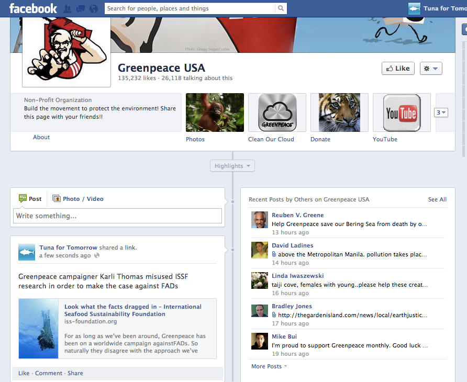
Task: Focus the people, places and things search field
Action: (190, 8)
